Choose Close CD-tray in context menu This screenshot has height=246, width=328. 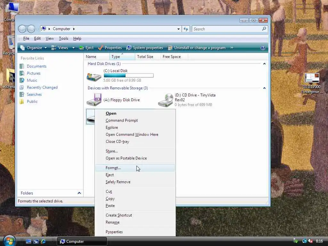tap(135, 142)
